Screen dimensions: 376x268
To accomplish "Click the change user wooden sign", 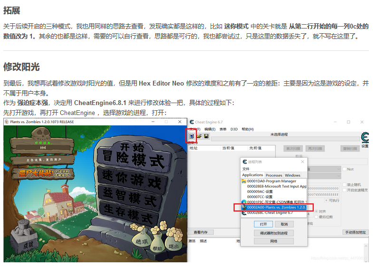I will (43, 159).
